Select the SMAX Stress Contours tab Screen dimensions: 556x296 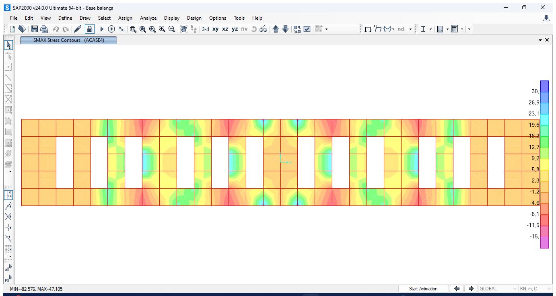click(68, 40)
